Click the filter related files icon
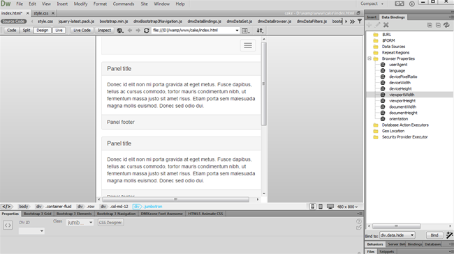The height and width of the screenshot is (254, 454). 360,22
